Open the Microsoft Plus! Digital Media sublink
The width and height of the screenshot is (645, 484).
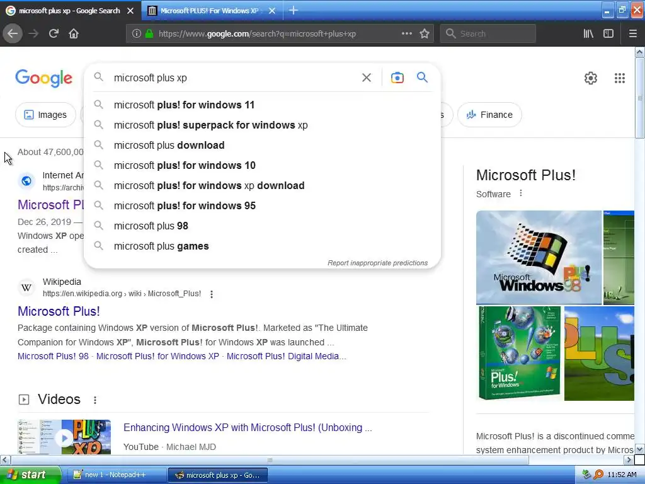point(287,356)
